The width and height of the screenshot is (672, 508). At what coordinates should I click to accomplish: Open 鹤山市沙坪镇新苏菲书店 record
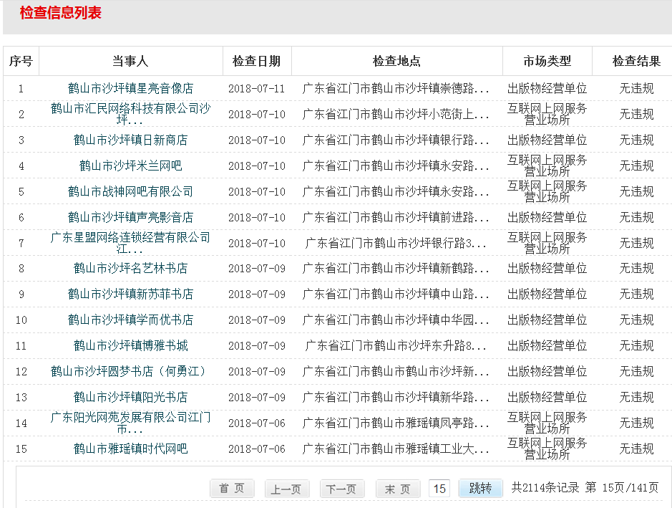pos(130,294)
